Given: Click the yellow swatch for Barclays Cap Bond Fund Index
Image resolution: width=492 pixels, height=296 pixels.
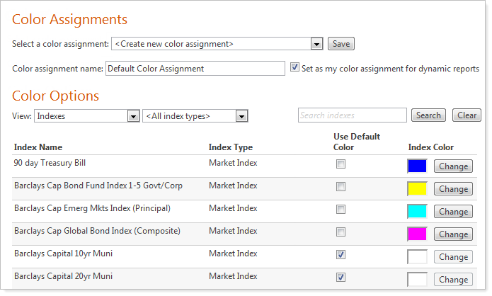Looking at the screenshot, I should [x=418, y=188].
